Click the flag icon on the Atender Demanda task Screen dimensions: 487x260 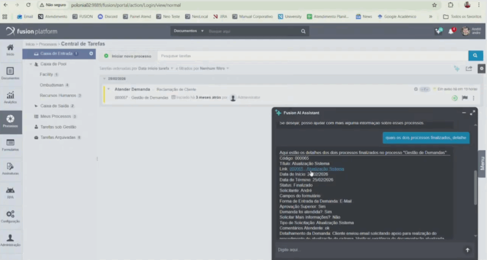click(x=465, y=98)
